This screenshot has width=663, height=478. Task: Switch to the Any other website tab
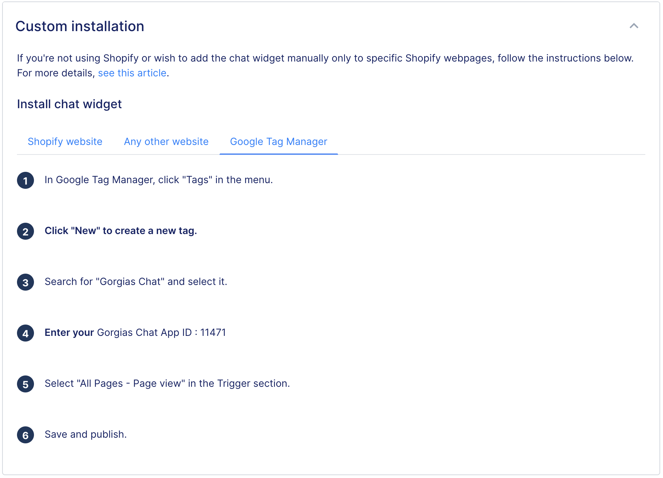coord(166,141)
